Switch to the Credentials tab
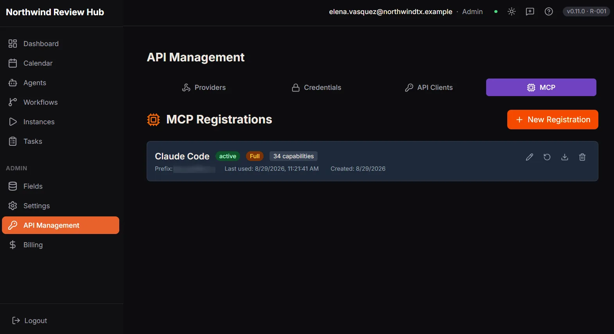 click(316, 88)
